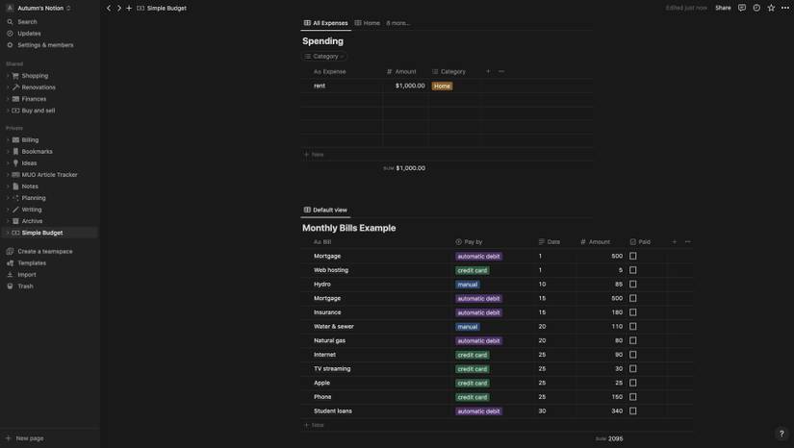The image size is (794, 448).
Task: Click the Import download icon
Action: (10, 275)
